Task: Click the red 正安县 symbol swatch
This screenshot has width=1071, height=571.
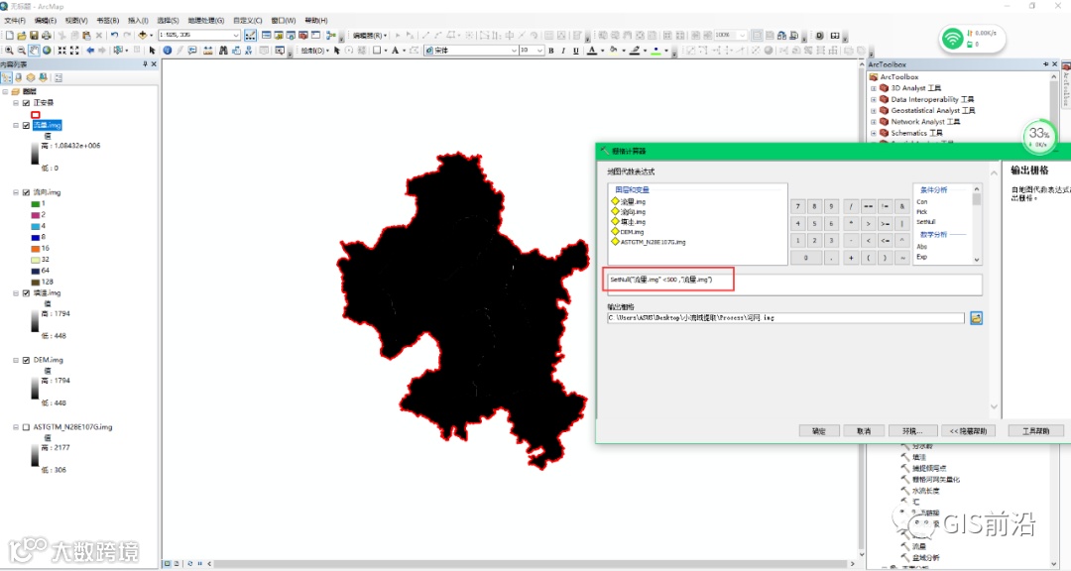Action: click(x=36, y=115)
